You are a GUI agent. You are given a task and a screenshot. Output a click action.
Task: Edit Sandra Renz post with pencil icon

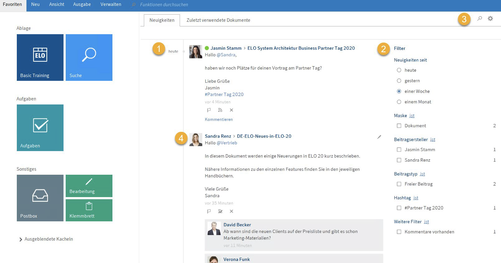pyautogui.click(x=379, y=137)
